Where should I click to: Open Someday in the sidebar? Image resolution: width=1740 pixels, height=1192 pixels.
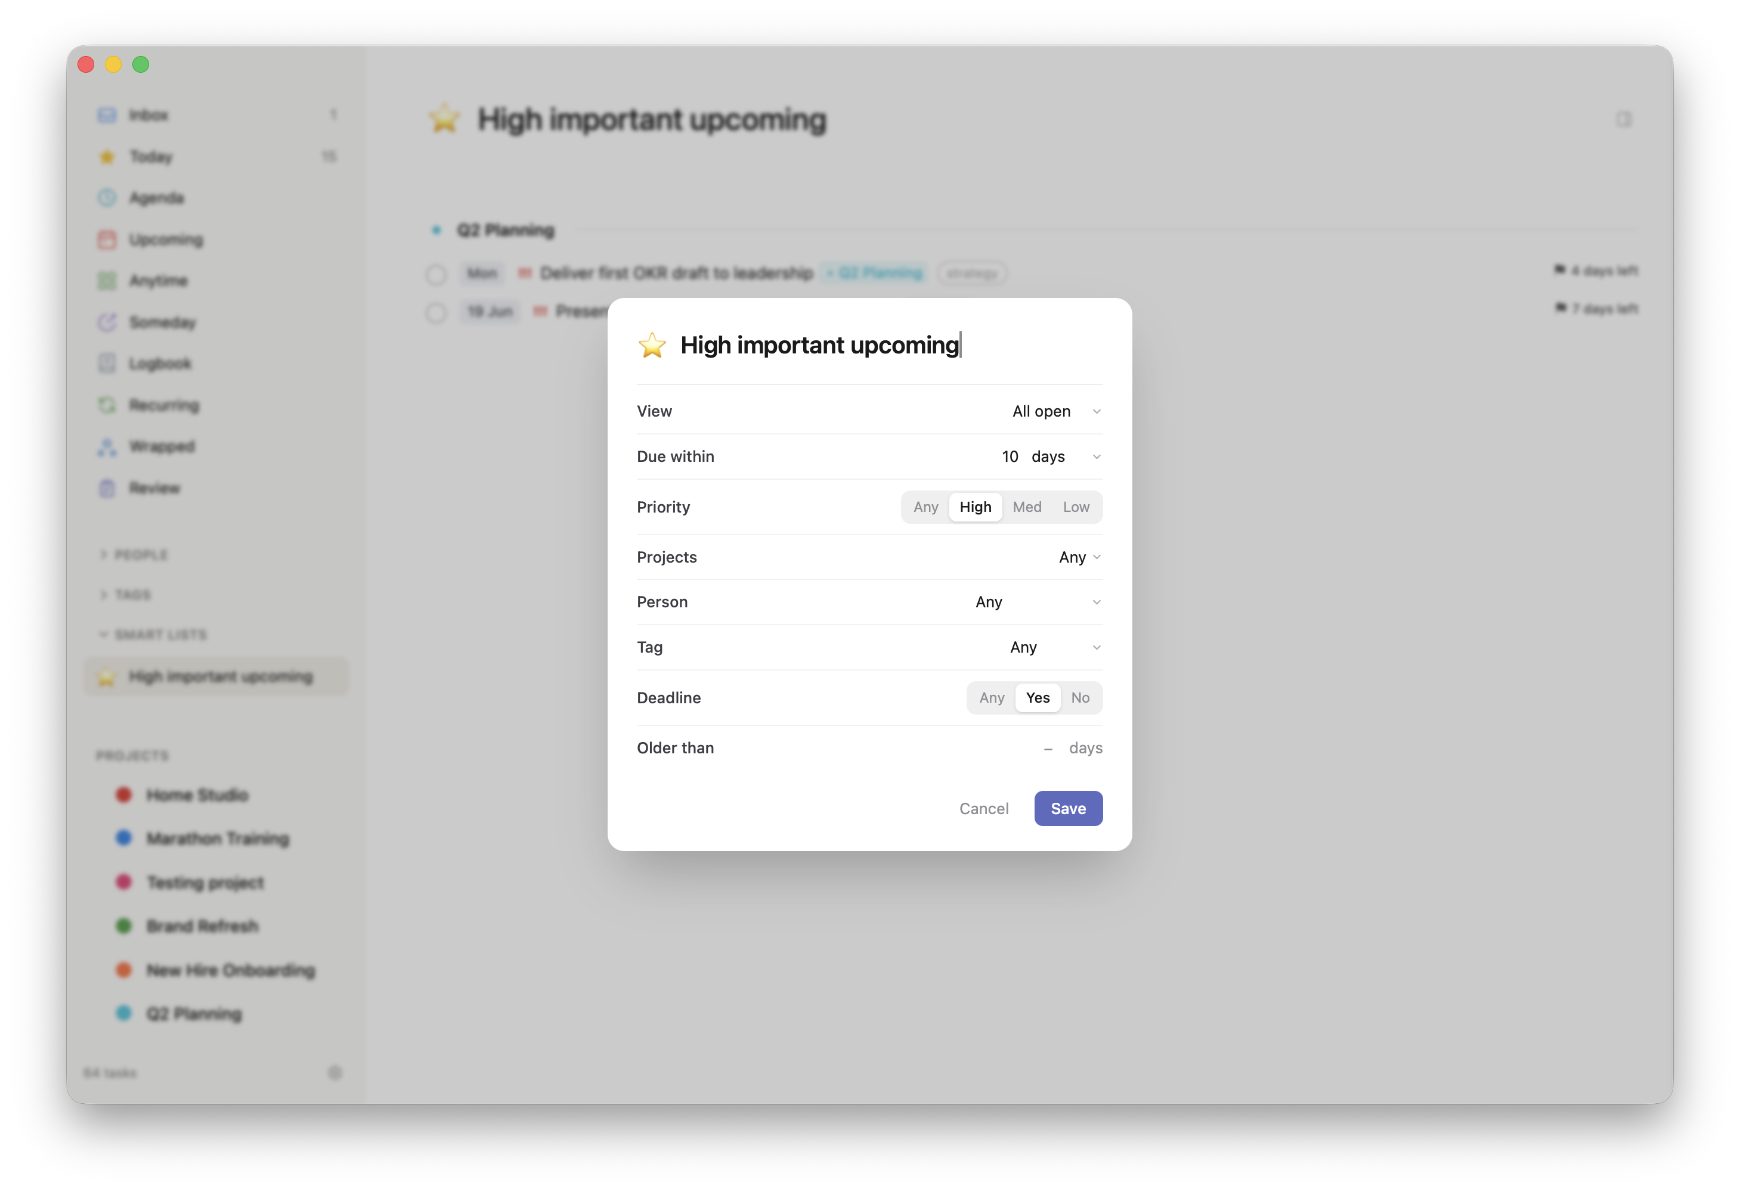pyautogui.click(x=216, y=322)
